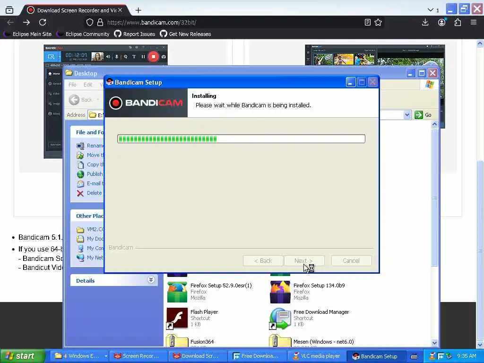Image resolution: width=484 pixels, height=363 pixels.
Task: Click the disabled Back button in setup
Action: pyautogui.click(x=263, y=261)
